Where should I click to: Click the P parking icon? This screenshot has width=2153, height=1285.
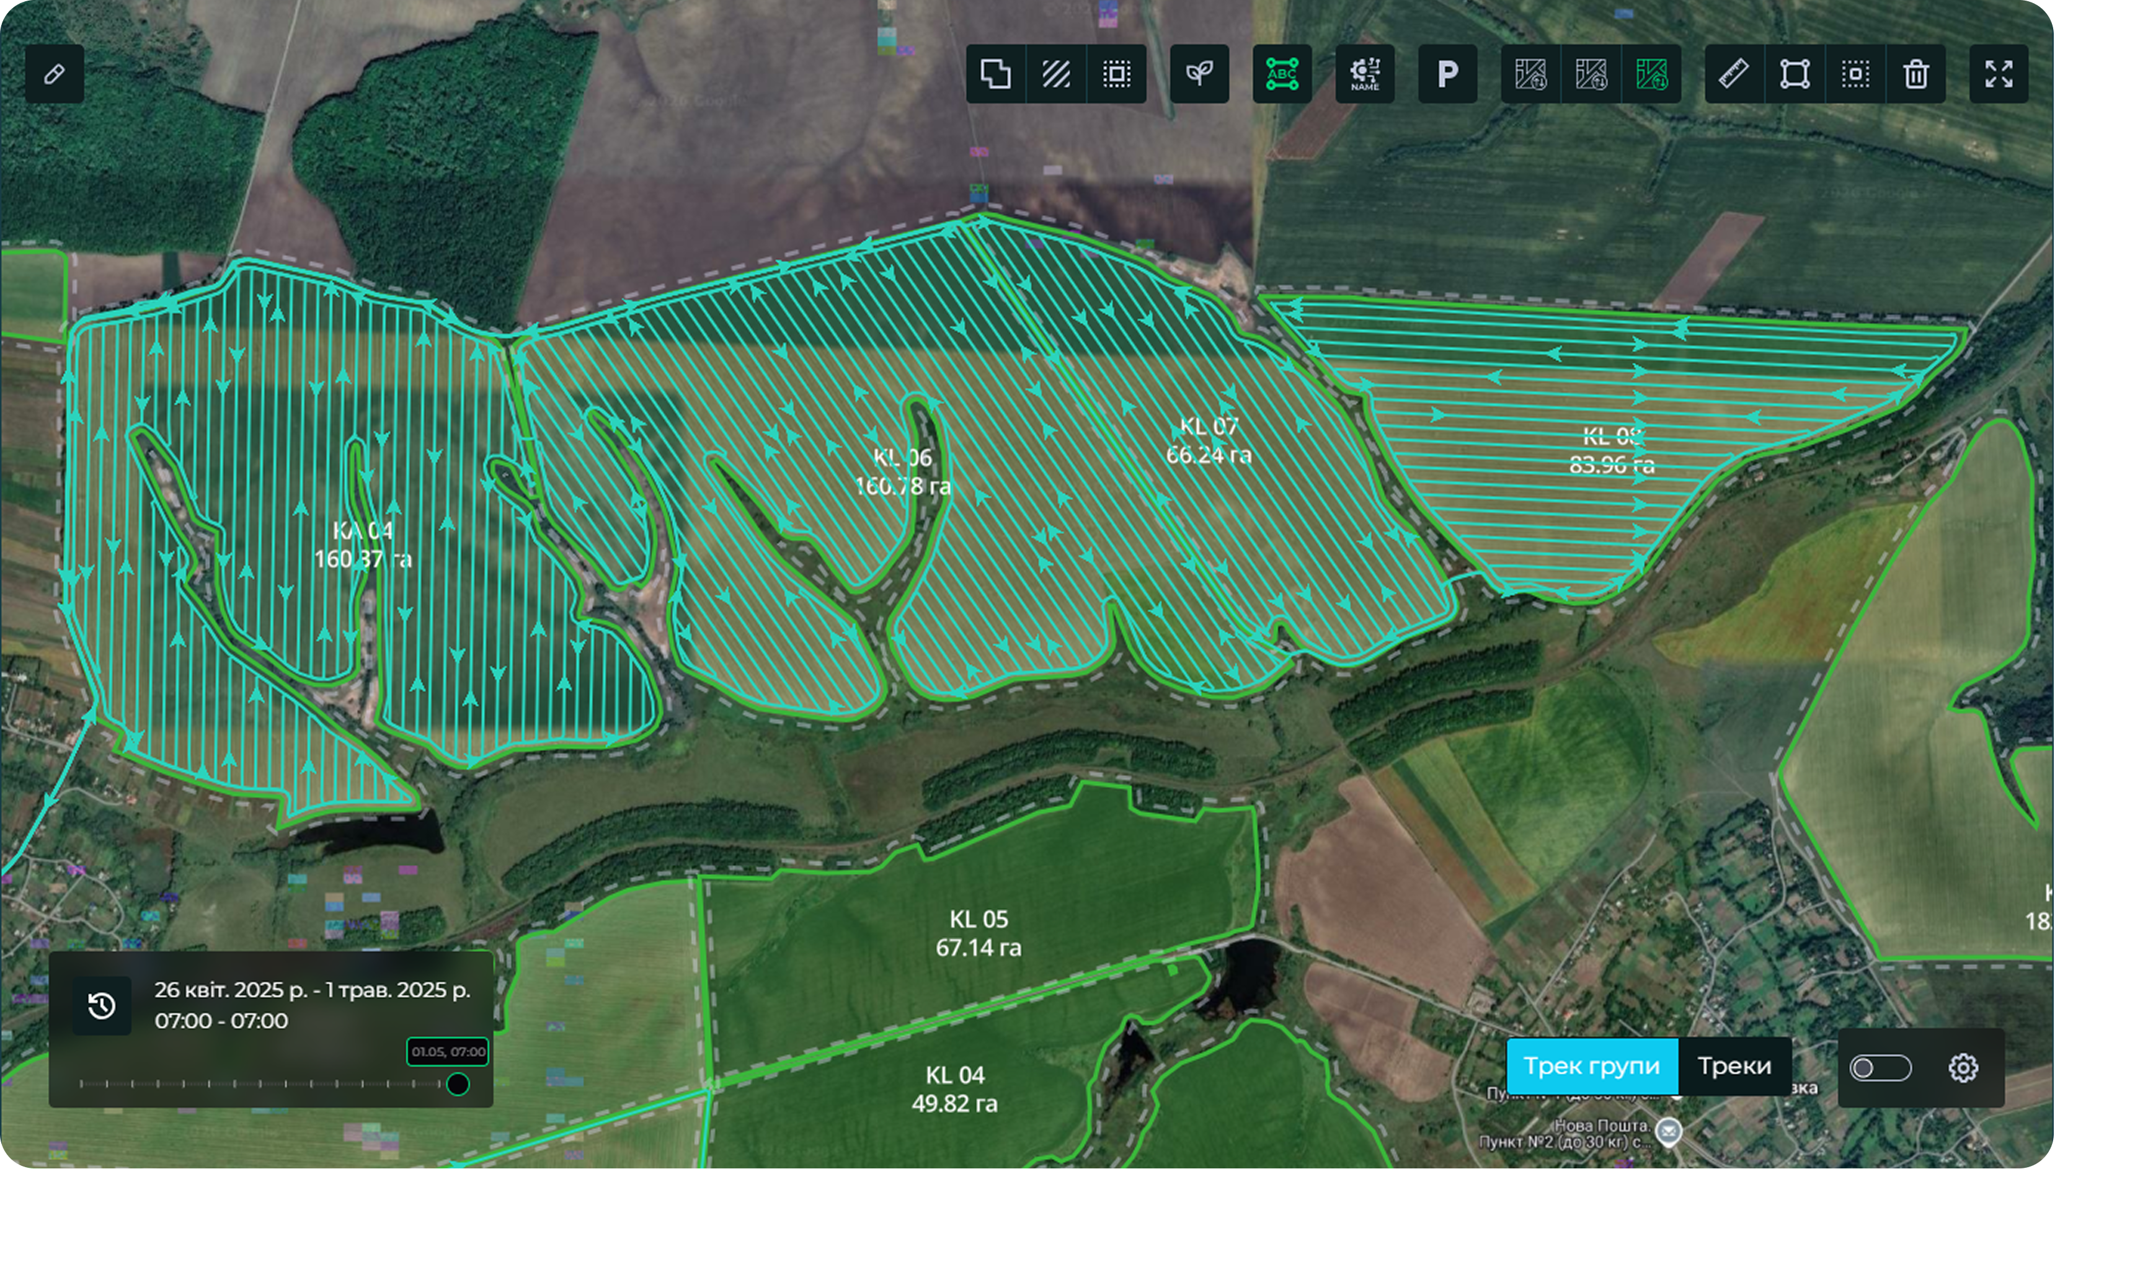pos(1447,74)
